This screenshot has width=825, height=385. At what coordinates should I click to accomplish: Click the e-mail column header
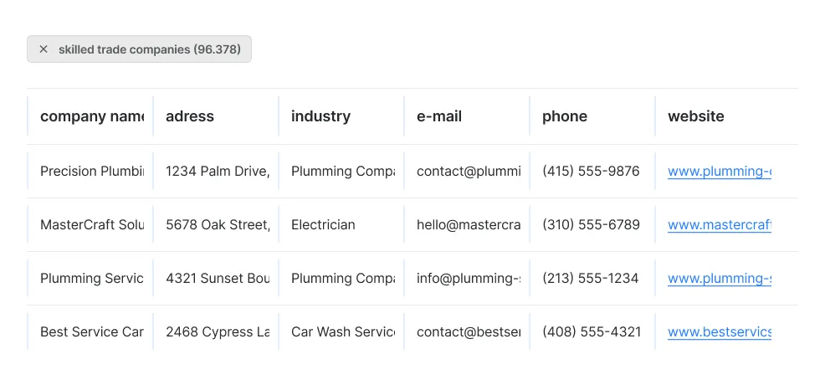pos(439,116)
